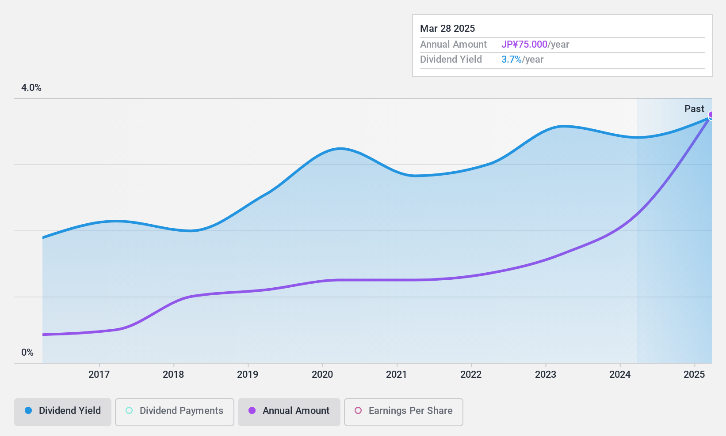Collapse the Annual Amount legend entry

[x=289, y=411]
